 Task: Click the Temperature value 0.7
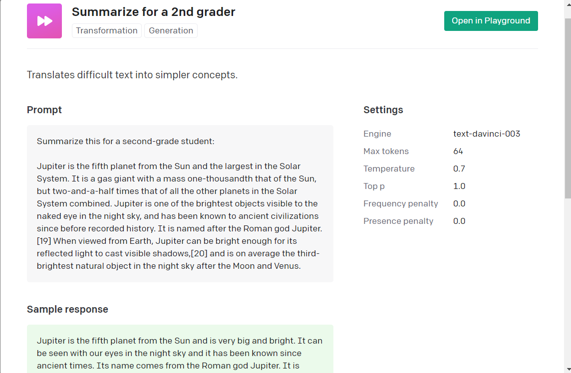[459, 169]
